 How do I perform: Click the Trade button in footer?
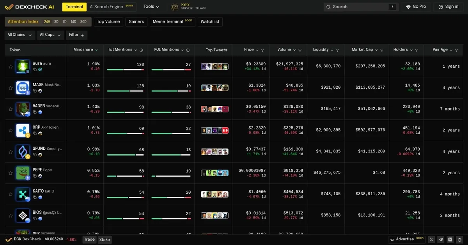89,240
